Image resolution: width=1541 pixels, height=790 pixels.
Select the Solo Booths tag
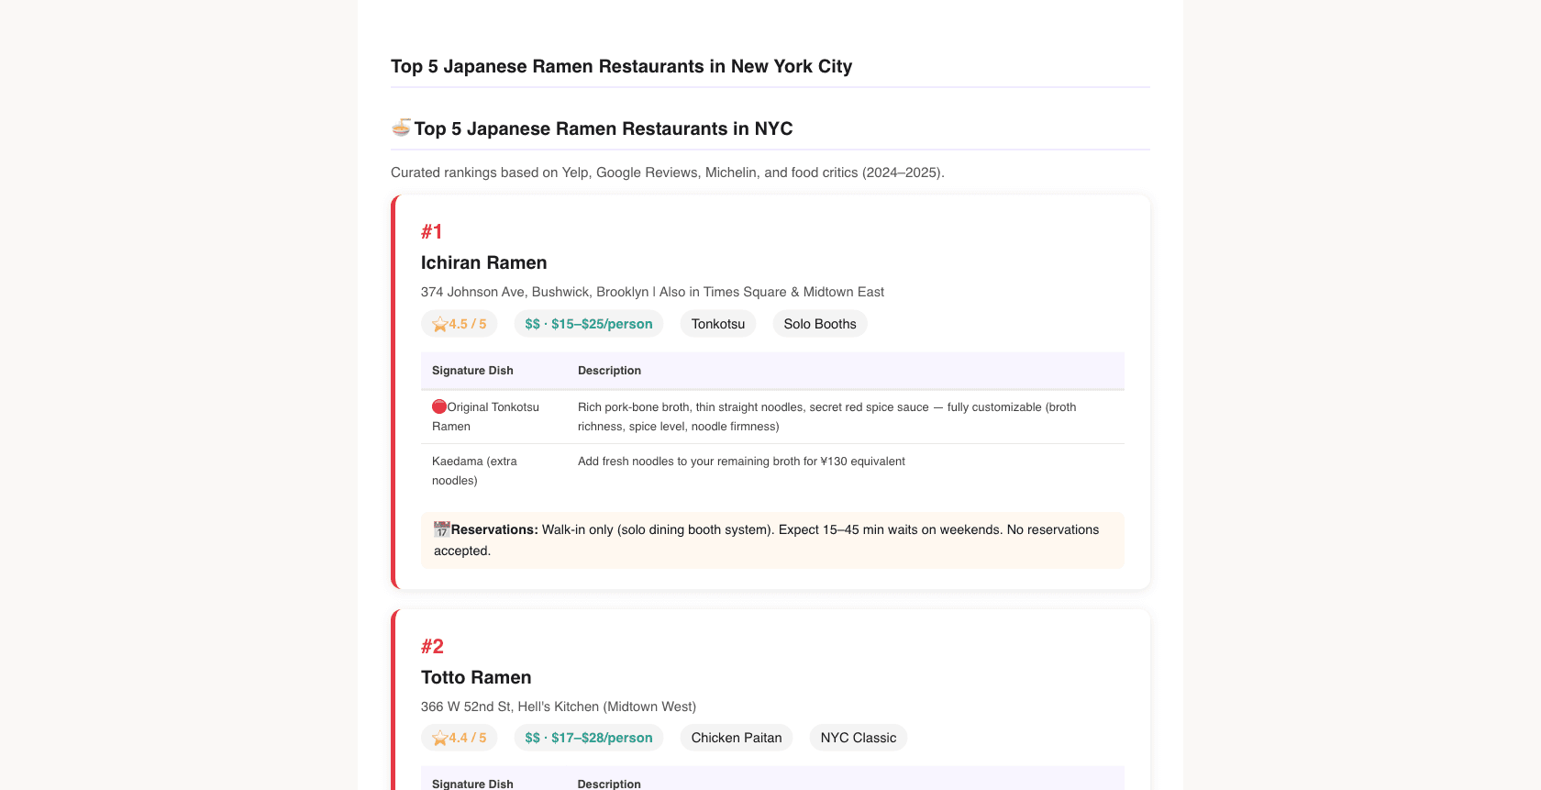pyautogui.click(x=820, y=324)
